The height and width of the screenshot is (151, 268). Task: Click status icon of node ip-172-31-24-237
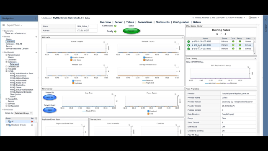188,49
